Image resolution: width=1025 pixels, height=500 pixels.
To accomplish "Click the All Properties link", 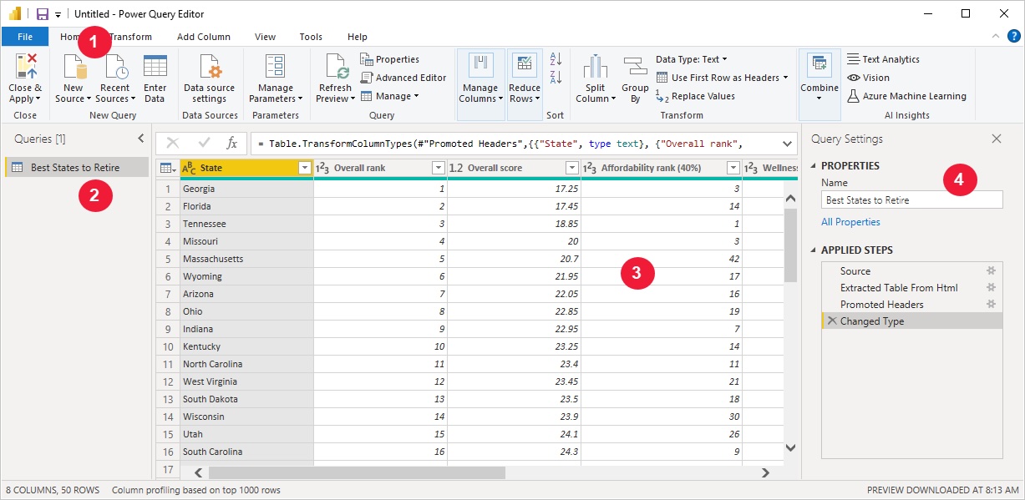I will pos(850,222).
